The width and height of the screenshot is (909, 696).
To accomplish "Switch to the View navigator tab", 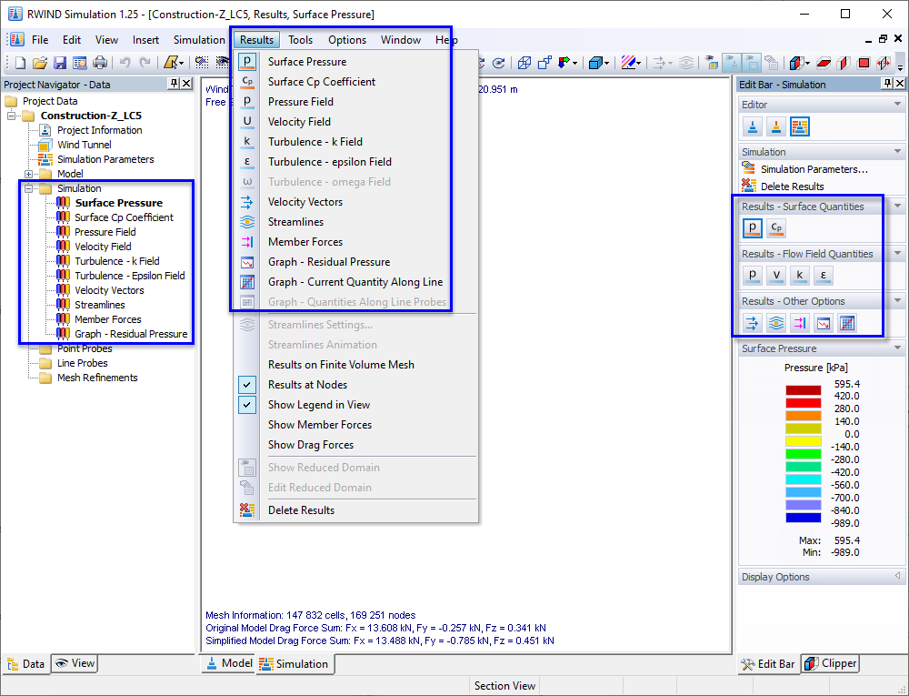I will (75, 663).
